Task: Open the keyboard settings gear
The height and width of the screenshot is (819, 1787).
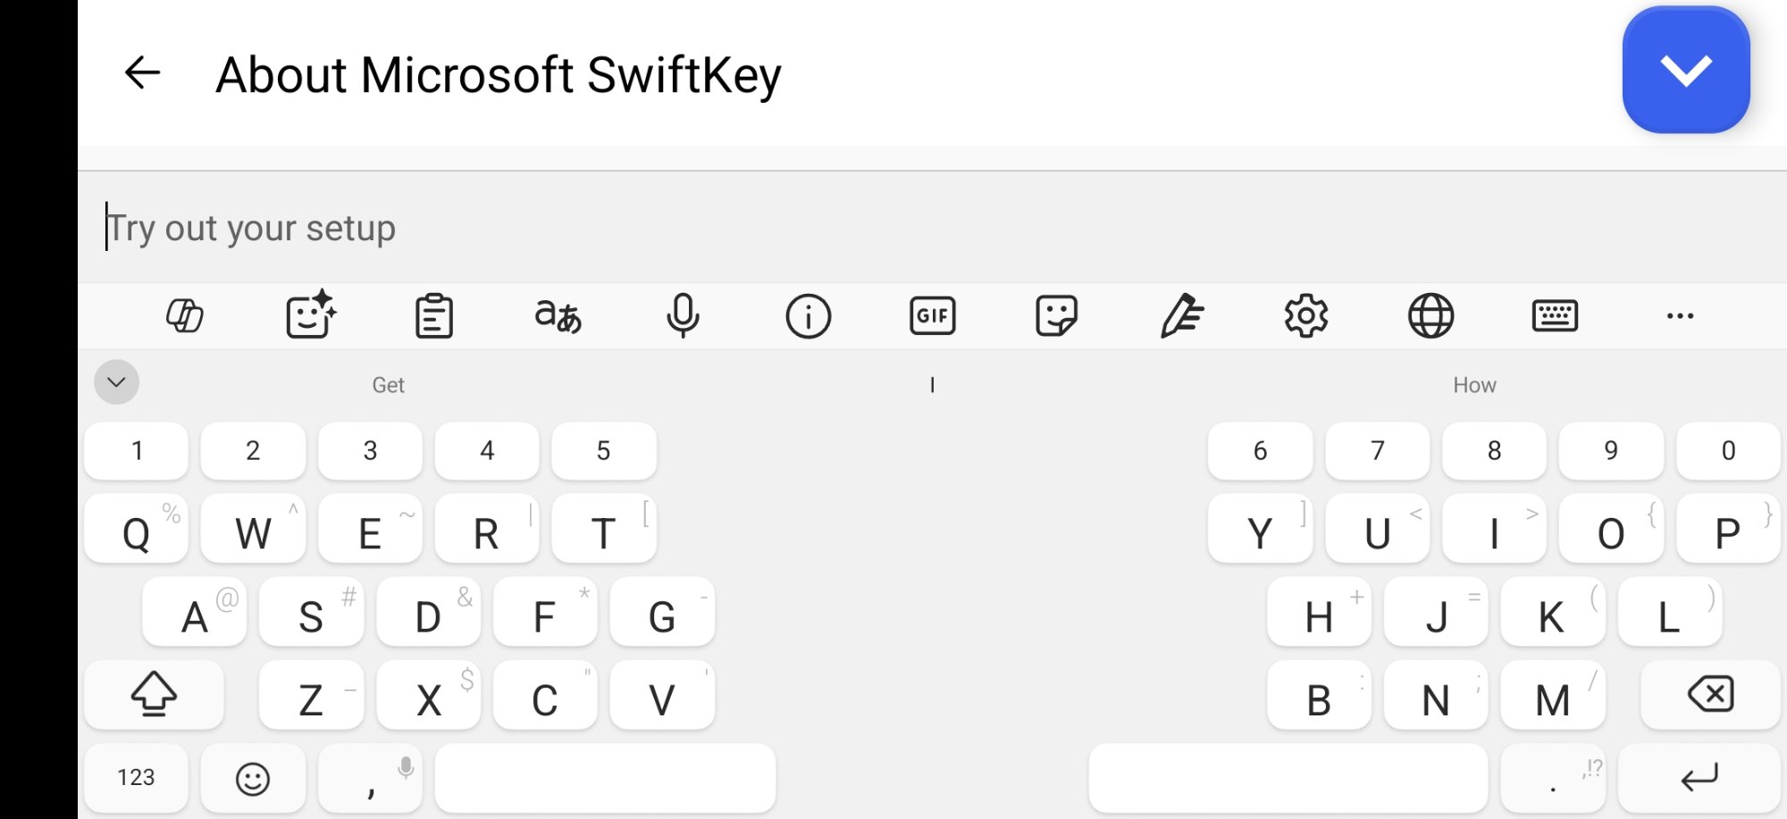Action: pyautogui.click(x=1305, y=316)
